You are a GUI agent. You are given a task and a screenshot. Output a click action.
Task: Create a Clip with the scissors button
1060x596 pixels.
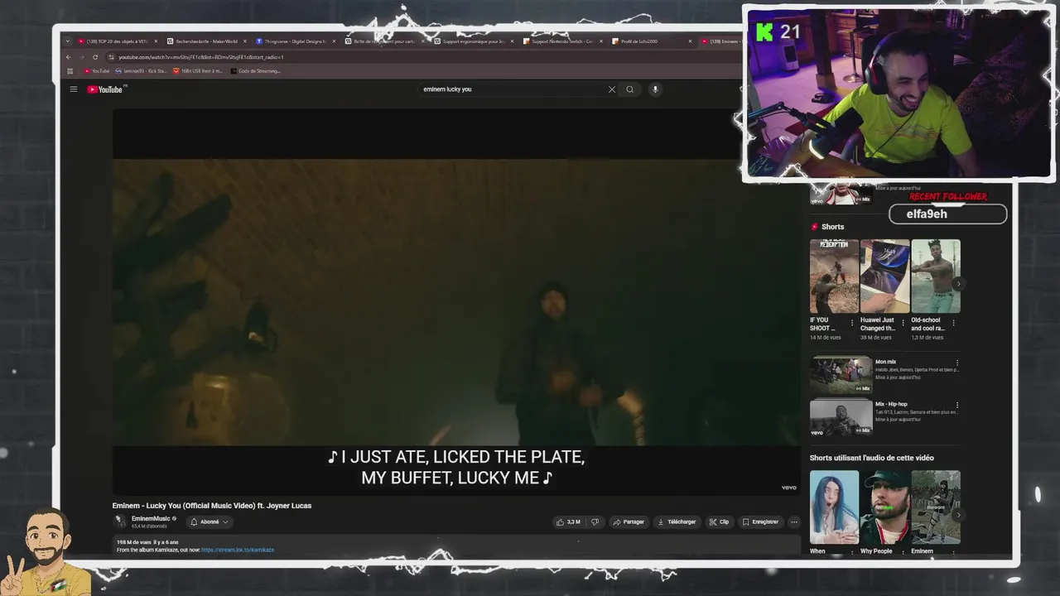click(719, 522)
